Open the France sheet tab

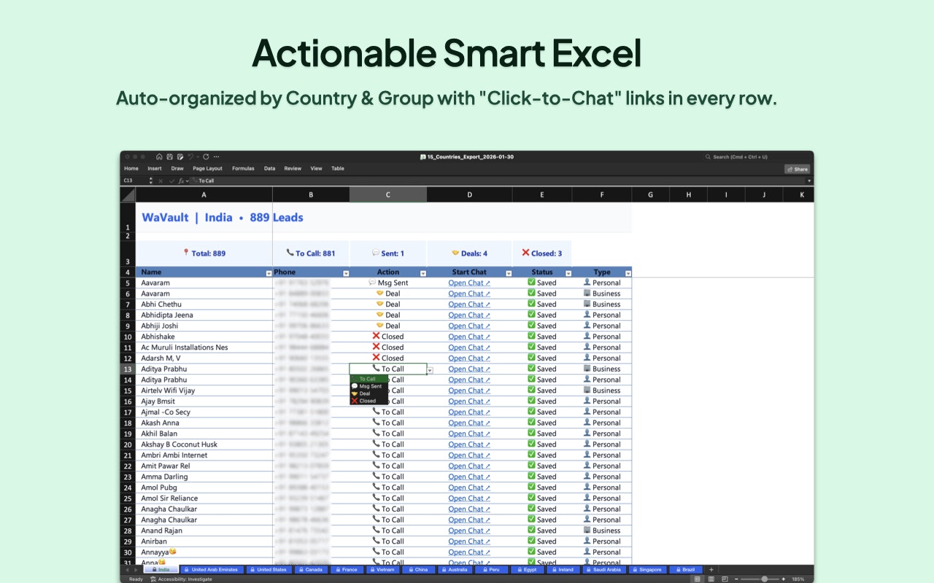(347, 570)
